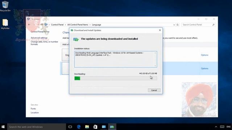The width and height of the screenshot is (232, 130).
Task: Click the Language breadcrumb entry
Action: point(96,25)
